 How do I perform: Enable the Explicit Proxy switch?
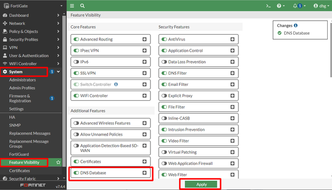[164, 95]
